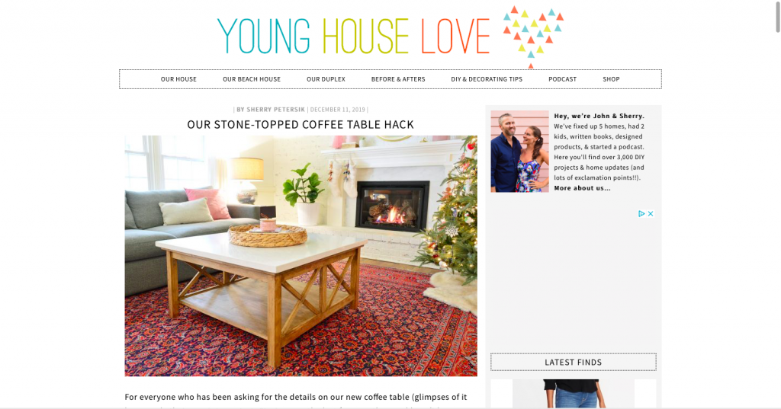Open the Shop page
The width and height of the screenshot is (781, 409).
click(611, 79)
